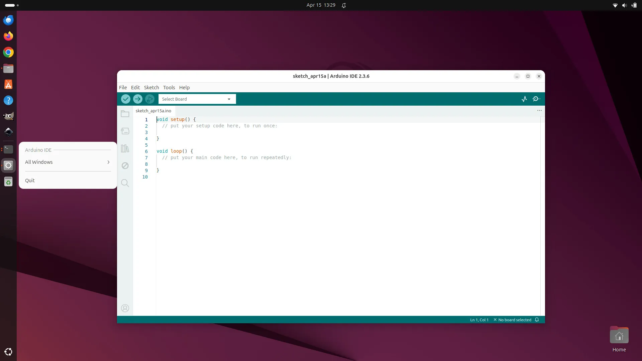Viewport: 642px width, 361px height.
Task: Open the editor tab three-dots menu
Action: coord(539,111)
